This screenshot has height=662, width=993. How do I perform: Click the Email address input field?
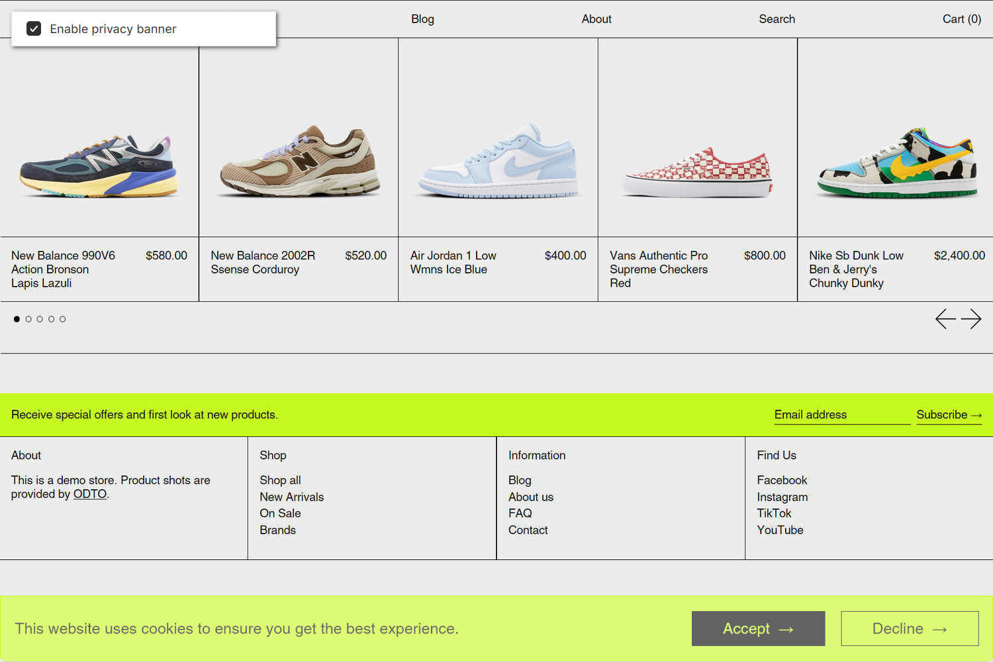tap(841, 414)
